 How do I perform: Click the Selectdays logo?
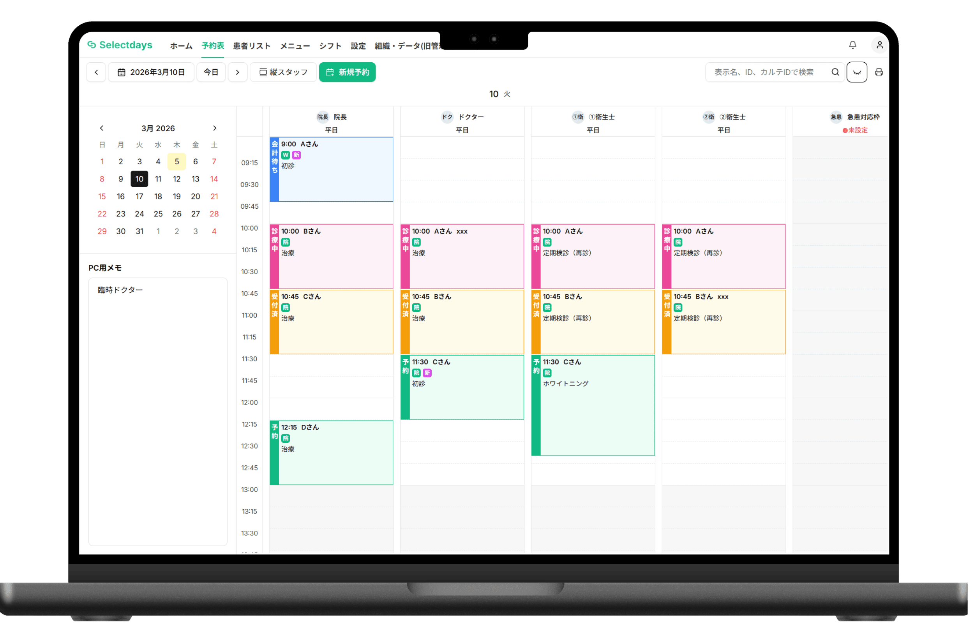[x=120, y=45]
